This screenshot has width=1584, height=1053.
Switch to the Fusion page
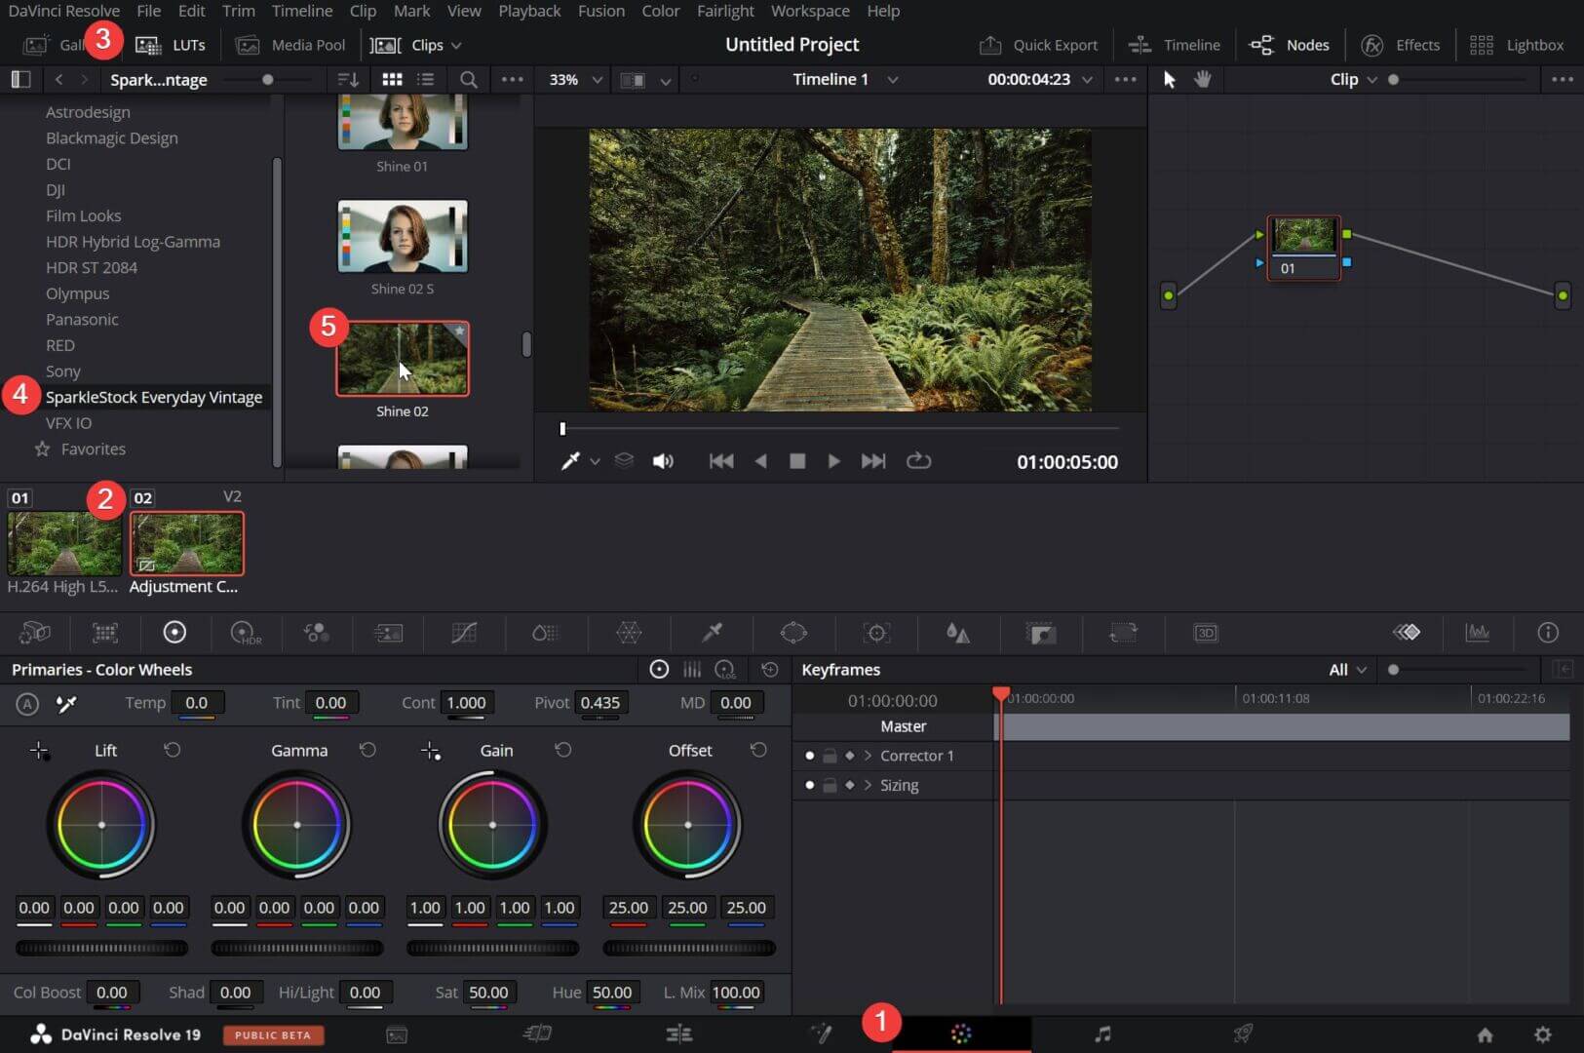click(822, 1033)
